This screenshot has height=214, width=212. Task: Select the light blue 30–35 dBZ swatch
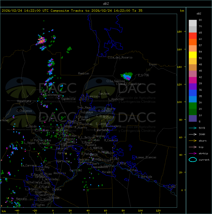193,99
